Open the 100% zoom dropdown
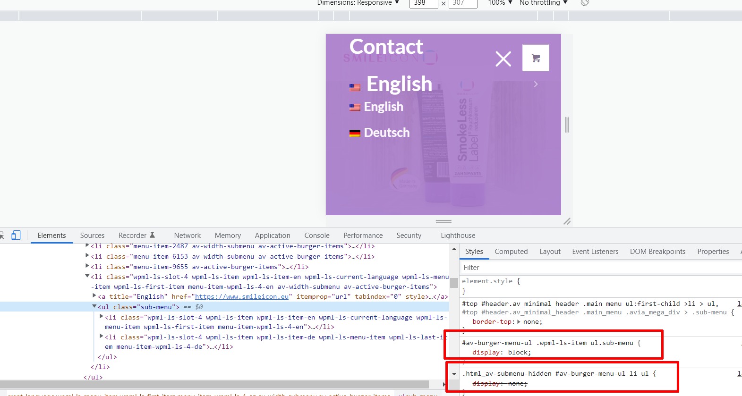The width and height of the screenshot is (742, 396). tap(500, 3)
